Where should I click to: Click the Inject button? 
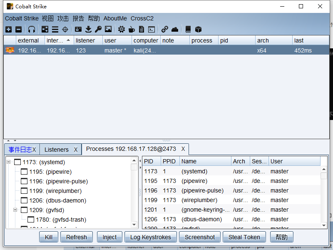coord(109,237)
